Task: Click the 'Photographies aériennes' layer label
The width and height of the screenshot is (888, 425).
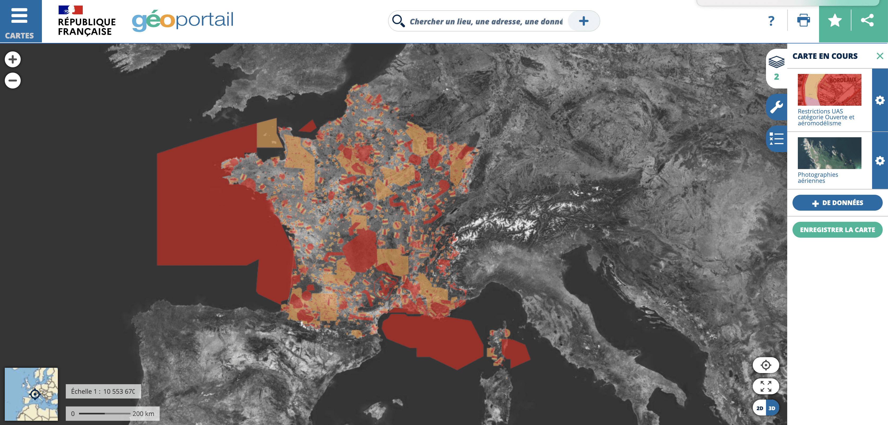Action: [818, 177]
